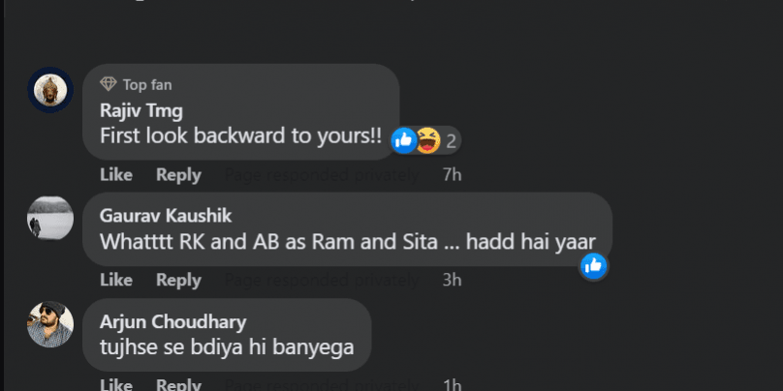The width and height of the screenshot is (783, 391).
Task: View reaction count 2 on Rajiv's comment
Action: click(452, 140)
